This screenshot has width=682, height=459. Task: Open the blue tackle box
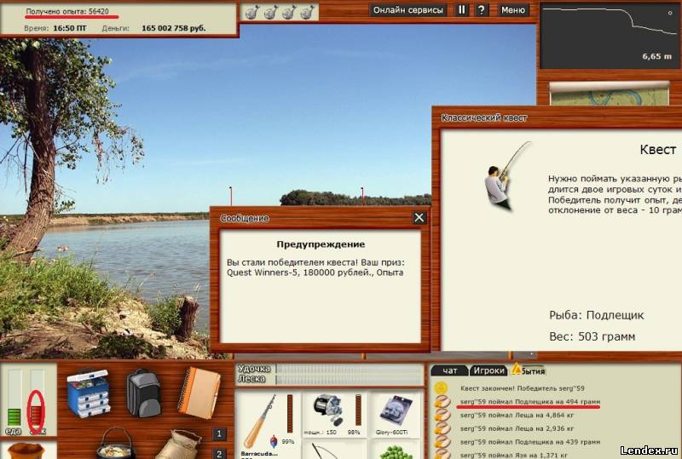point(89,393)
